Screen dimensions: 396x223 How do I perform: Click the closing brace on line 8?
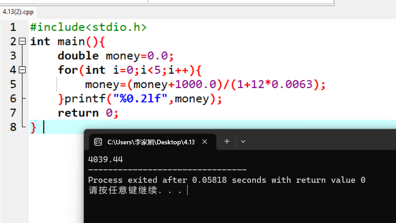click(x=33, y=127)
